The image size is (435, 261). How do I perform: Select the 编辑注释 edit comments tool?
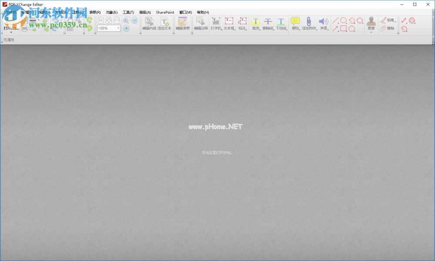201,24
